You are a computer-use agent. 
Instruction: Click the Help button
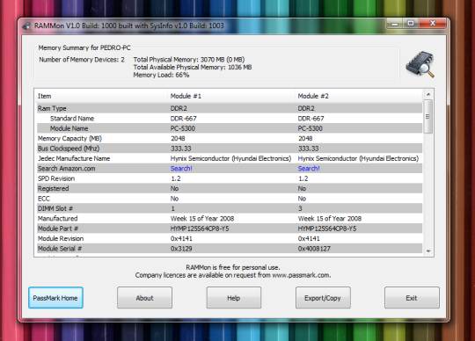tap(234, 298)
